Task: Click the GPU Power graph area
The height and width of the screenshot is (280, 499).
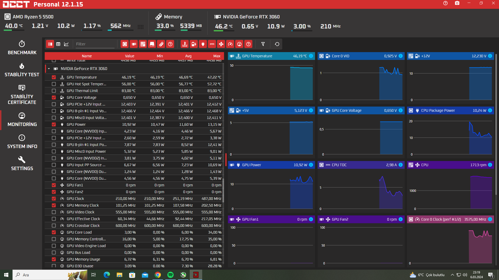Action: pos(271,191)
